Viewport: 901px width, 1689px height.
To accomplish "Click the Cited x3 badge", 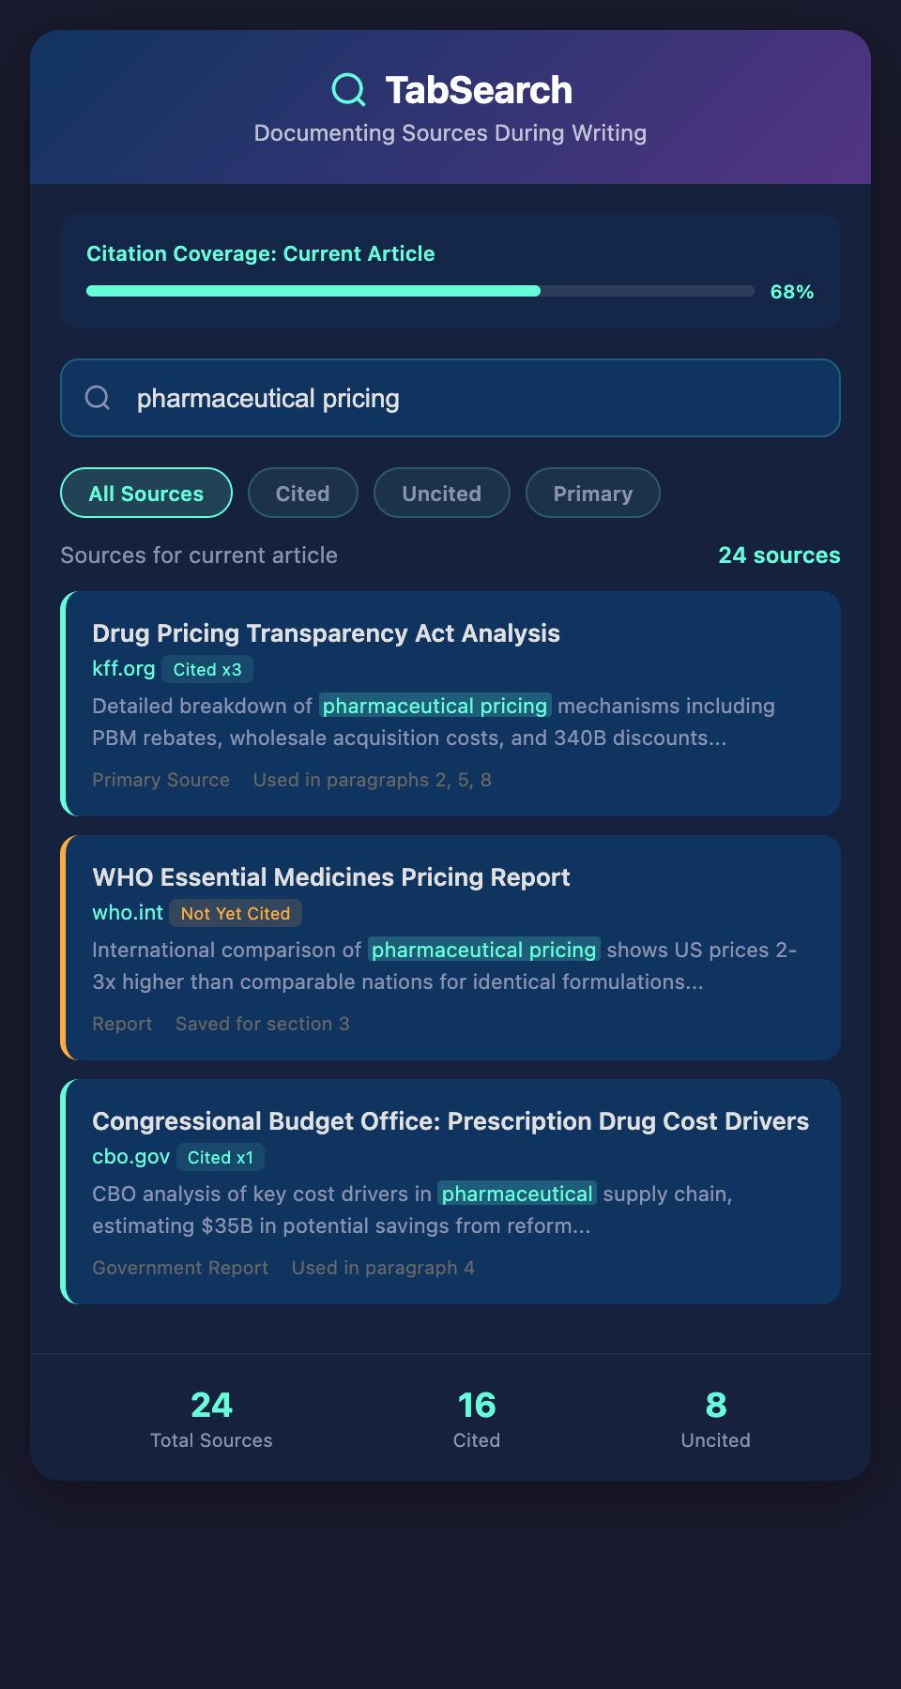I will (x=207, y=670).
